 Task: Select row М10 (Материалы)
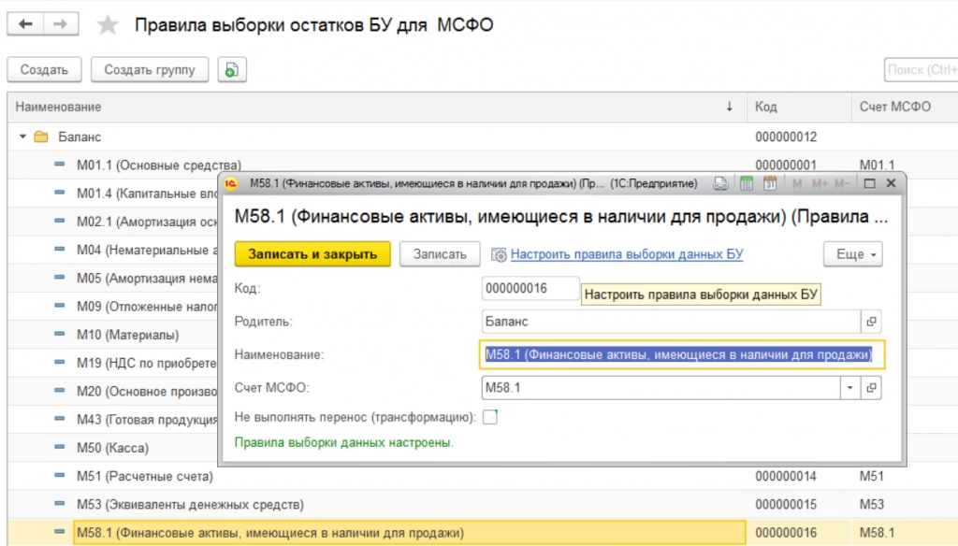[x=113, y=334]
